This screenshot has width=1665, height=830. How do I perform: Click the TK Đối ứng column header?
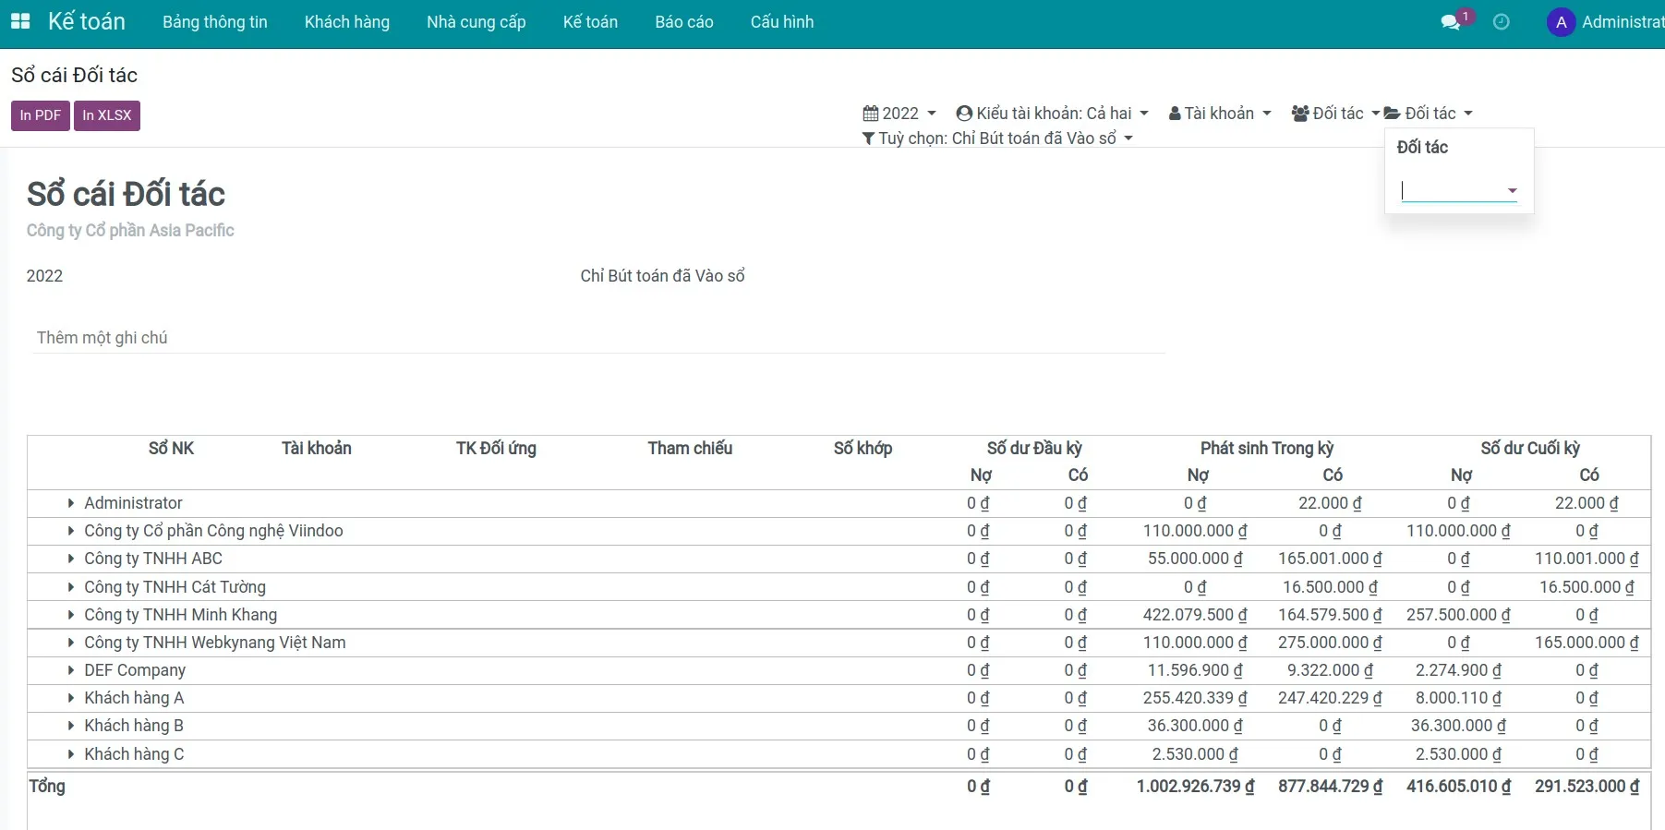tap(496, 449)
